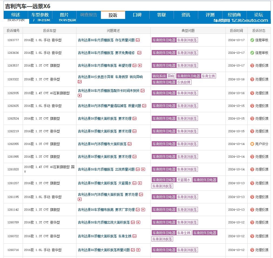Image resolution: width=273 pixels, height=258 pixels.
Task: Click image icon for complaint 1263636
Action: (x=139, y=53)
